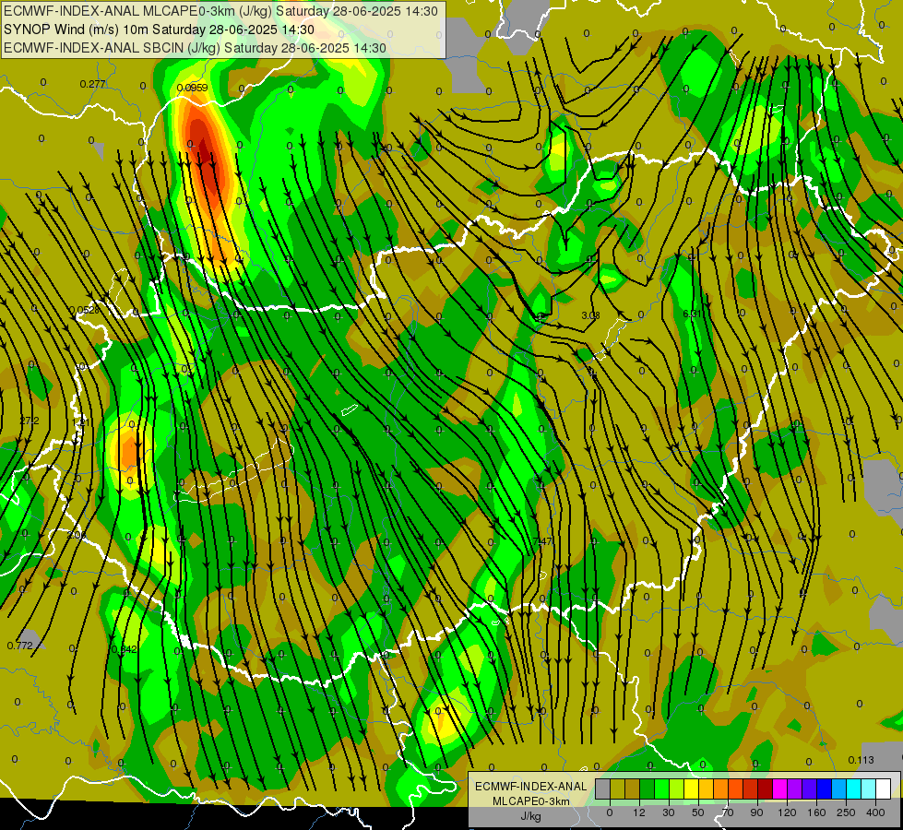Select the map value 0.772

click(20, 646)
